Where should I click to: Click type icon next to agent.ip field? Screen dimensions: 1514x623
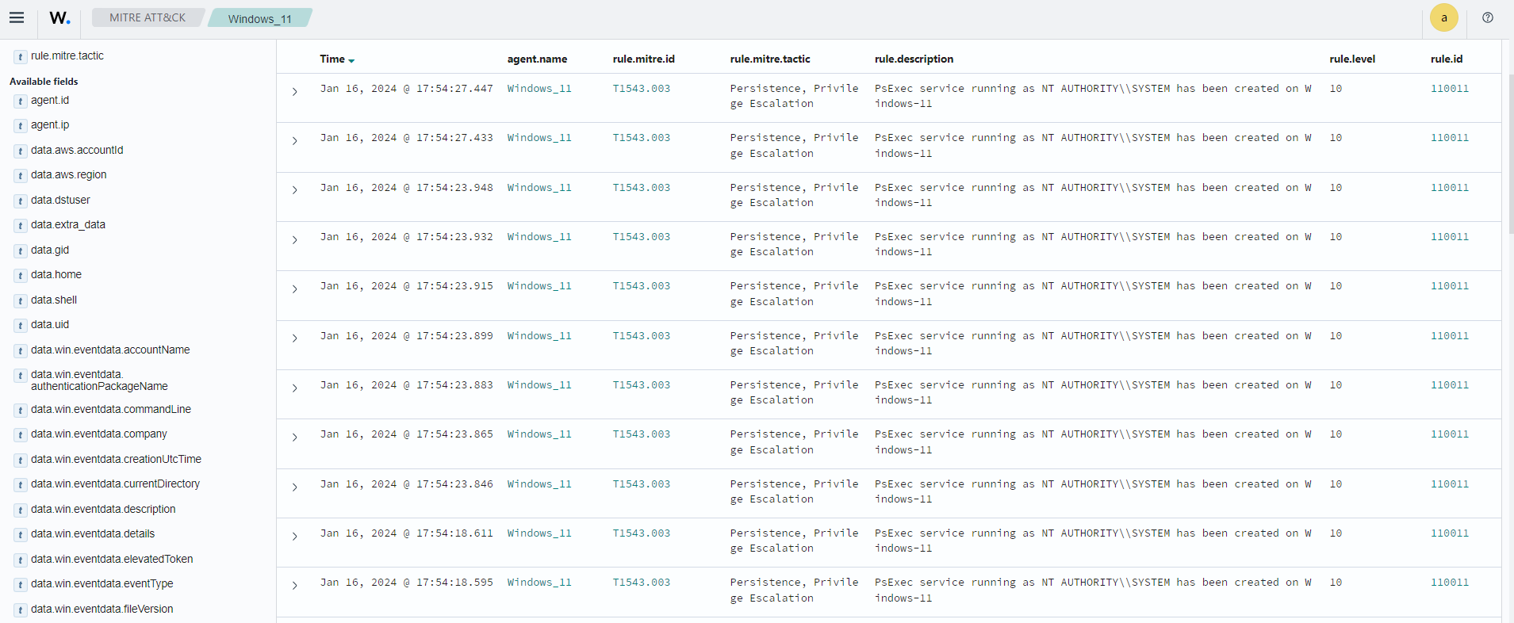coord(21,125)
